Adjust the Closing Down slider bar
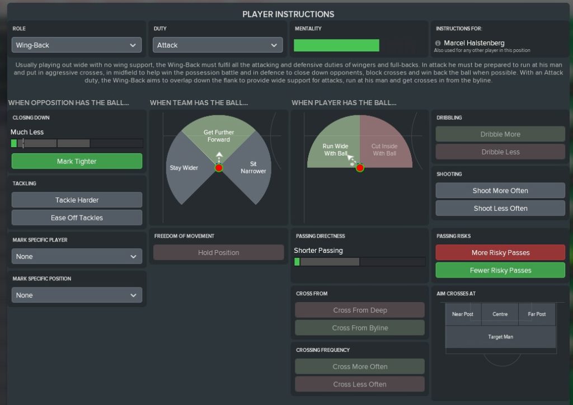 (x=77, y=143)
